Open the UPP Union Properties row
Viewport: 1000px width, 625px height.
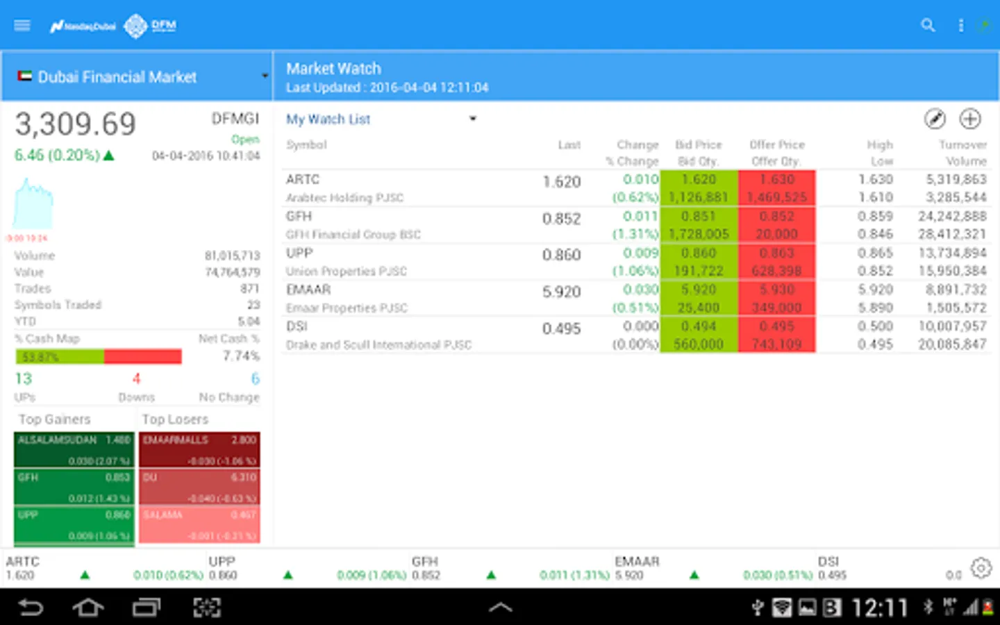[x=636, y=262]
